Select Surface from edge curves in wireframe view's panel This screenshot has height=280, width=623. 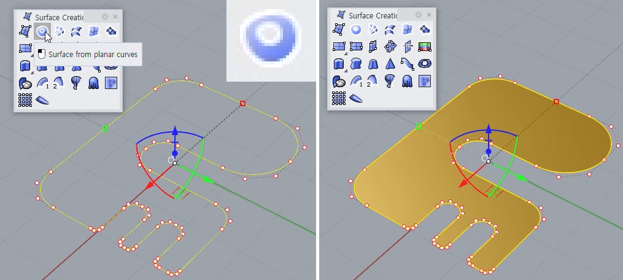coord(94,31)
